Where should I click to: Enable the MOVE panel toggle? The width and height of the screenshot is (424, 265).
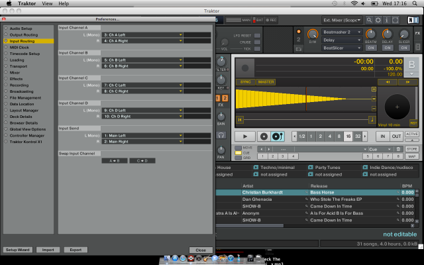(238, 148)
